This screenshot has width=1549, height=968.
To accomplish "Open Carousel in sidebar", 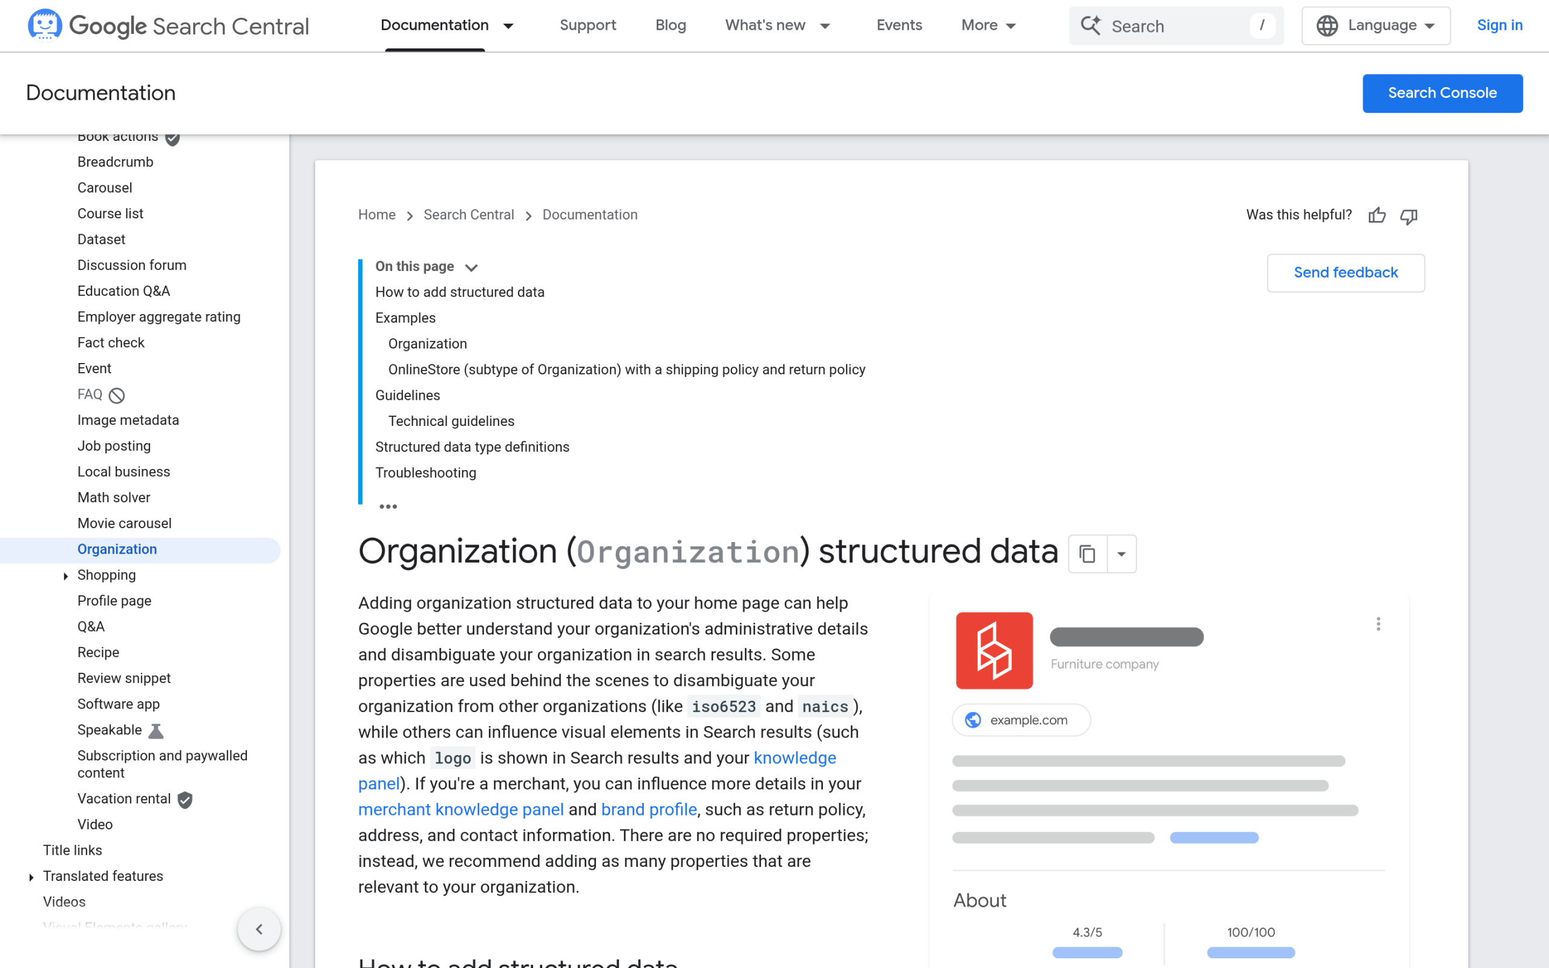I will [104, 188].
